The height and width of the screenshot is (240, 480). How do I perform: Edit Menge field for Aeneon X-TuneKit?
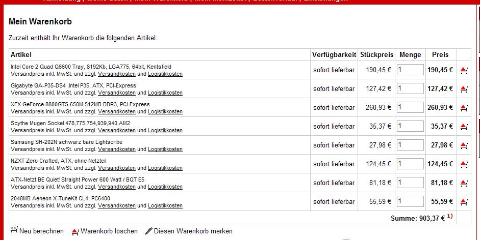pyautogui.click(x=410, y=201)
